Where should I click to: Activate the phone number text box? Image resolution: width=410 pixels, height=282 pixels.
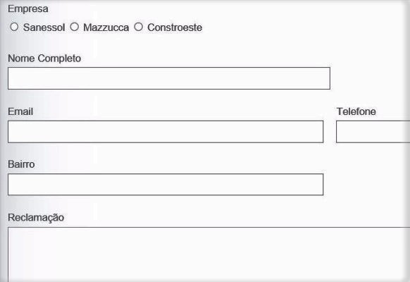coord(373,132)
